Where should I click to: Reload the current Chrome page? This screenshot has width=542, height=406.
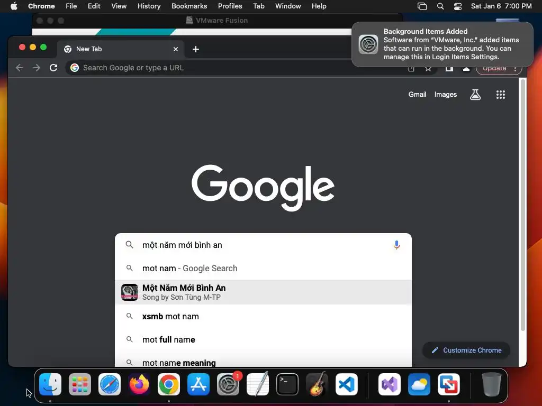click(53, 68)
